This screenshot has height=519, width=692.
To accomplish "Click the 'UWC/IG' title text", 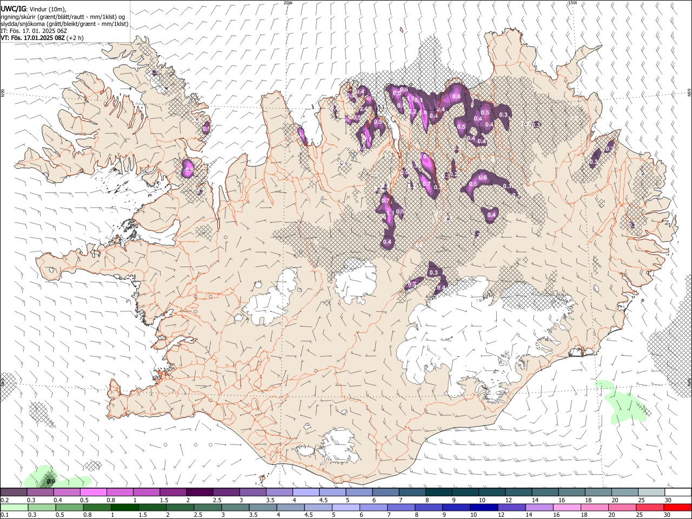I will (12, 9).
